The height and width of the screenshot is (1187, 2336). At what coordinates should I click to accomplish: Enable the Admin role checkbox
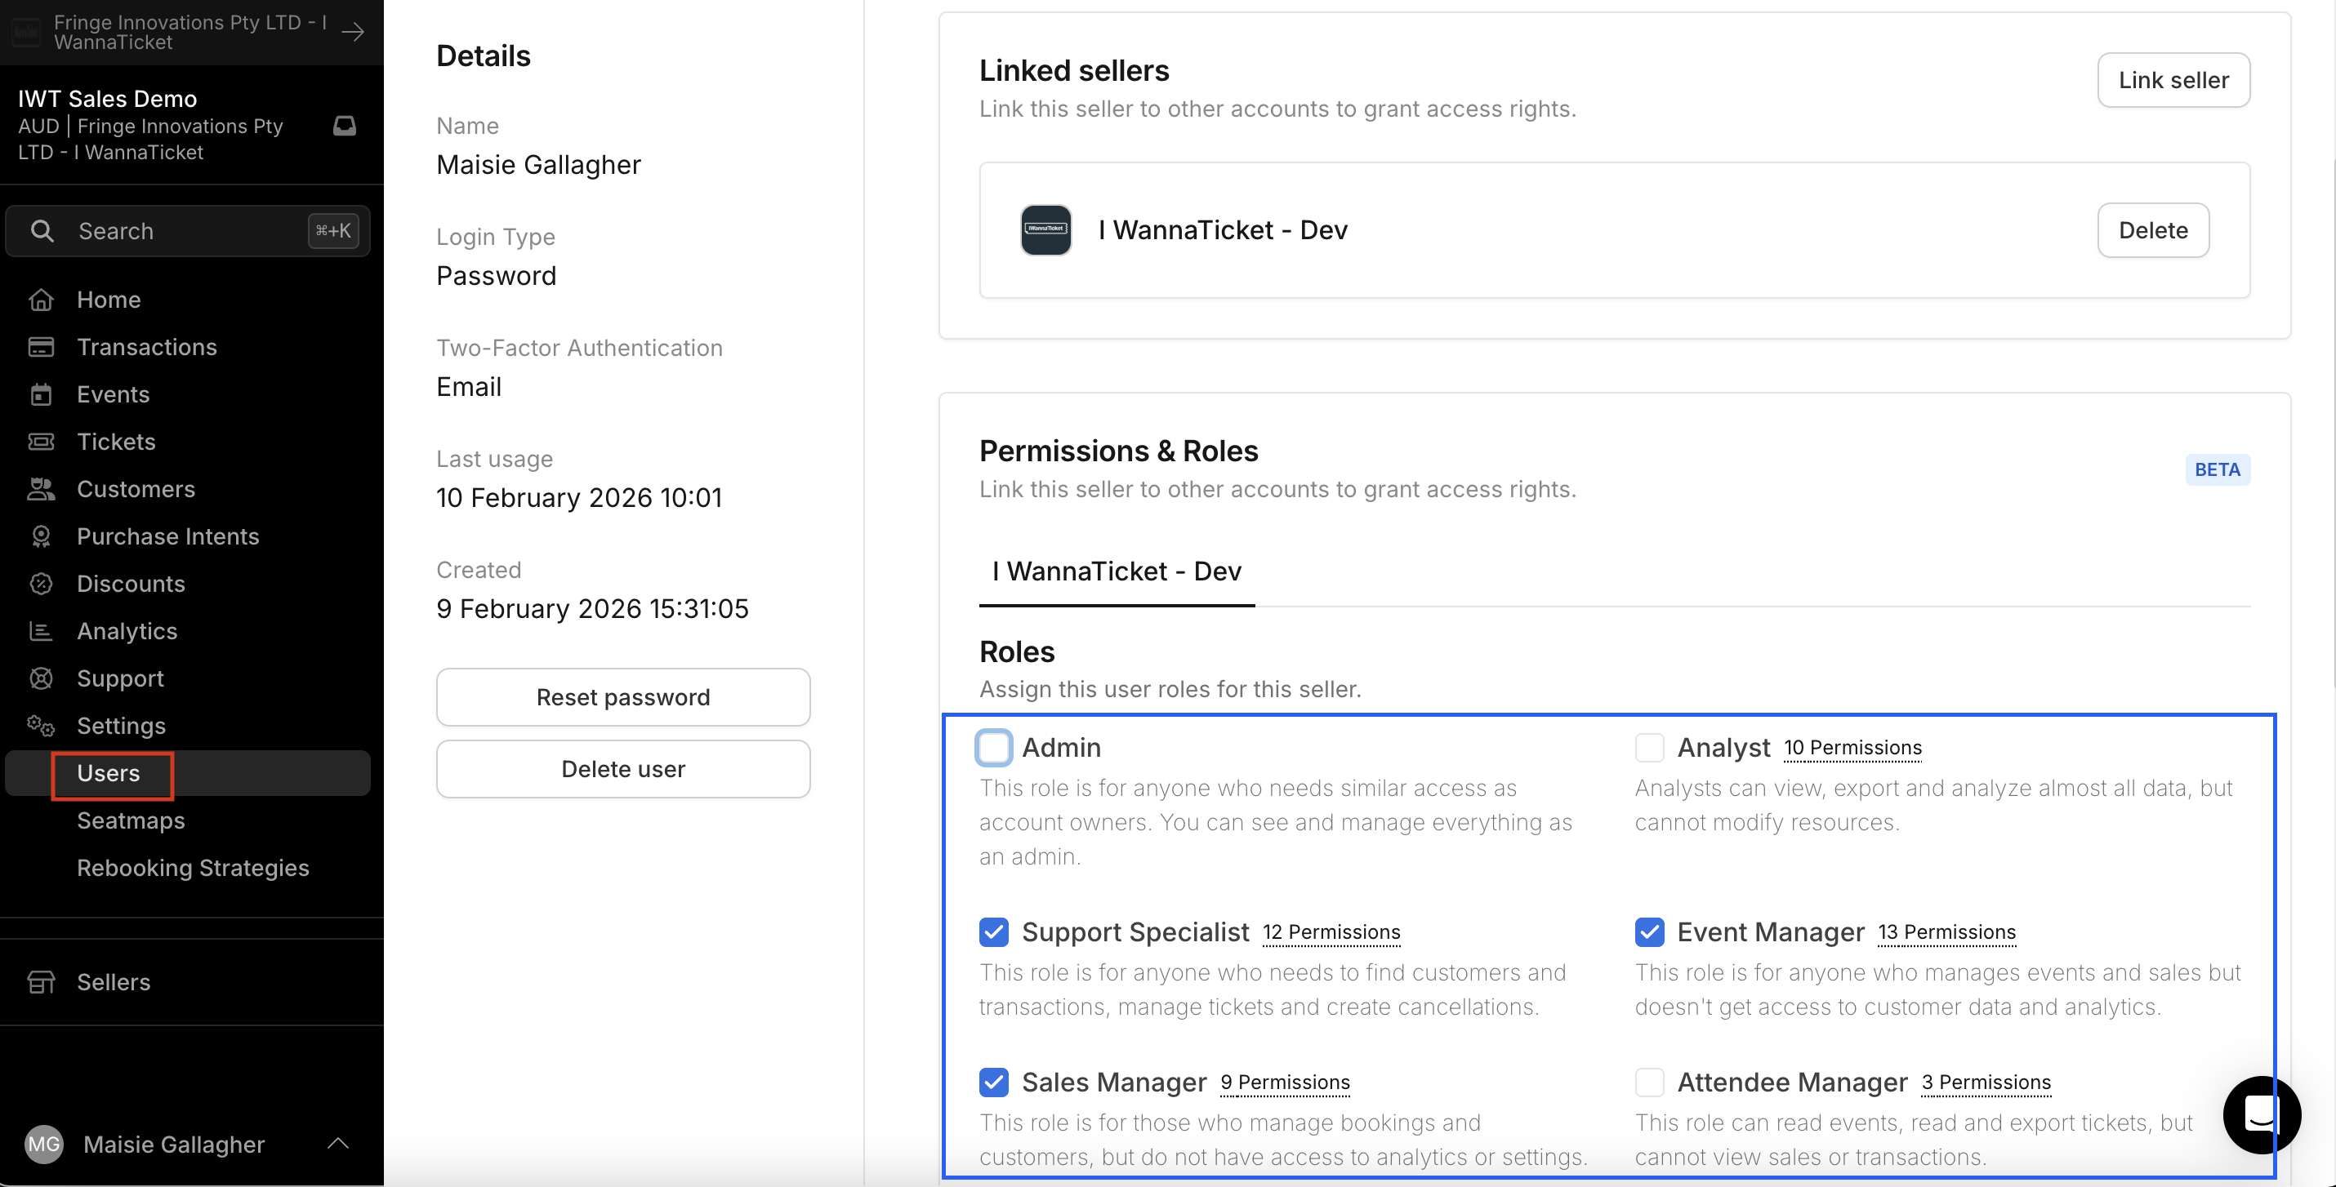[x=993, y=748]
